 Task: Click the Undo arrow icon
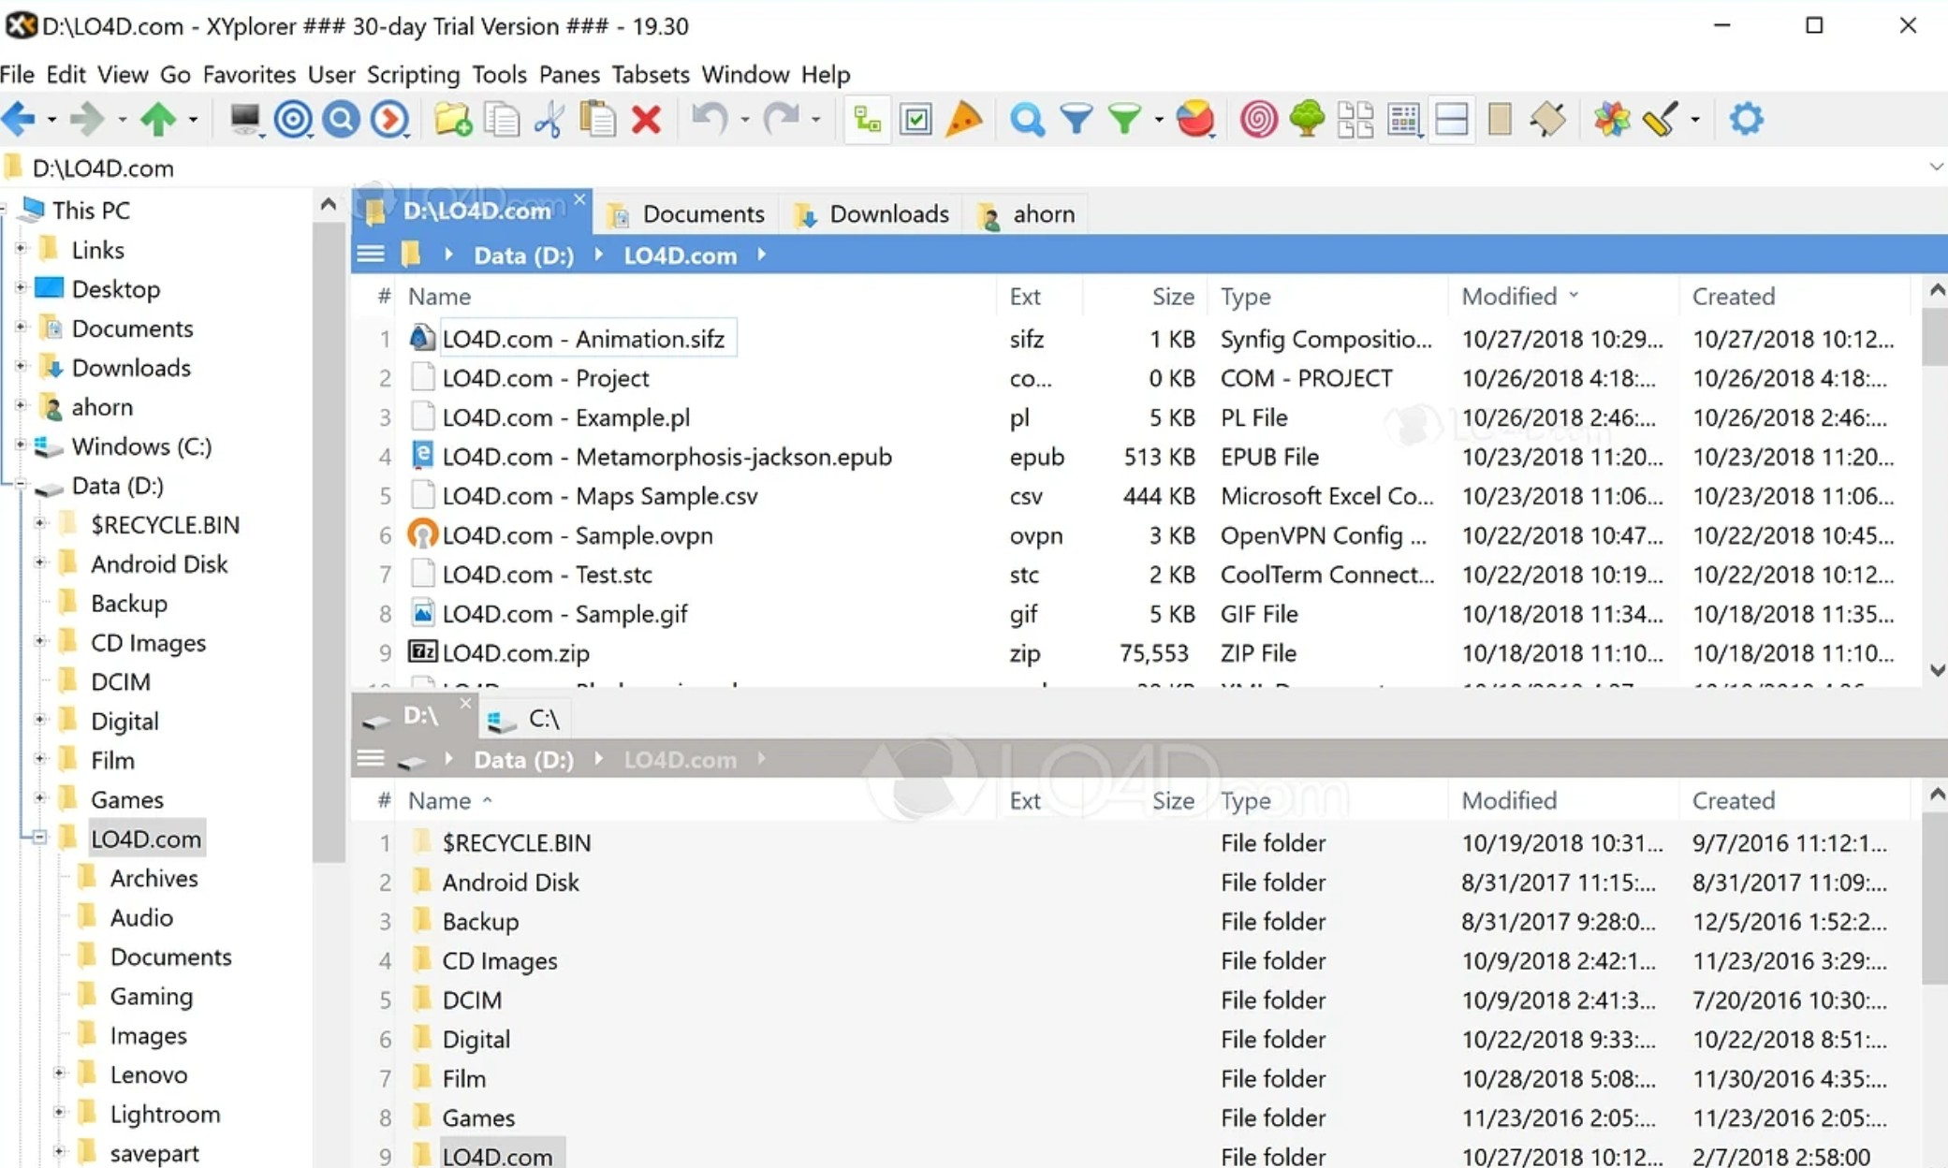(710, 119)
